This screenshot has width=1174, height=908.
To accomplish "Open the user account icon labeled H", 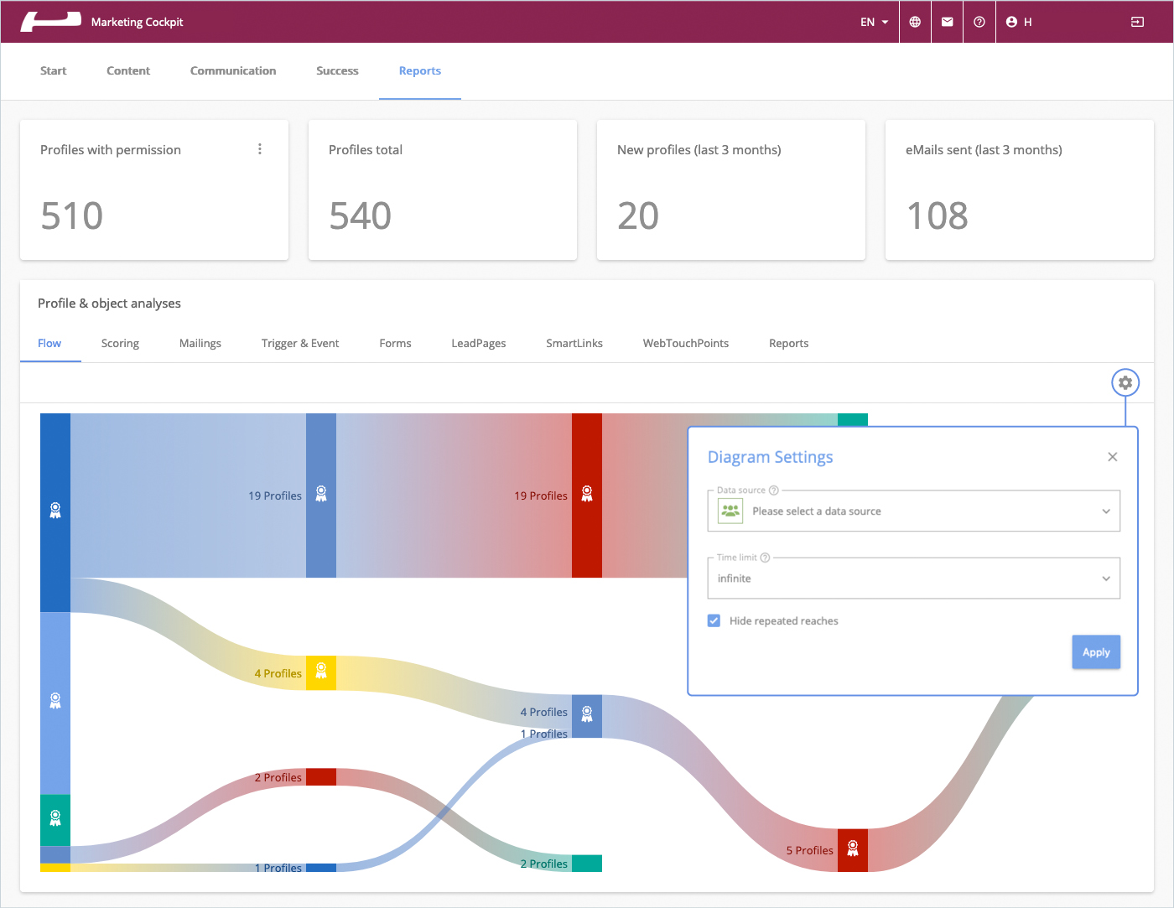I will click(1019, 22).
